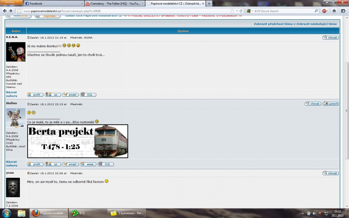Open the list all tabs dropdown
Image resolution: width=349 pixels, height=218 pixels.
tap(316, 3)
